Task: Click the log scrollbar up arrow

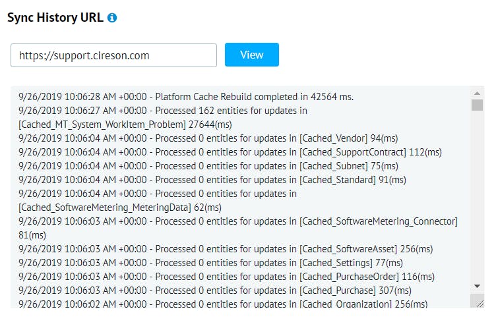Action: (477, 93)
